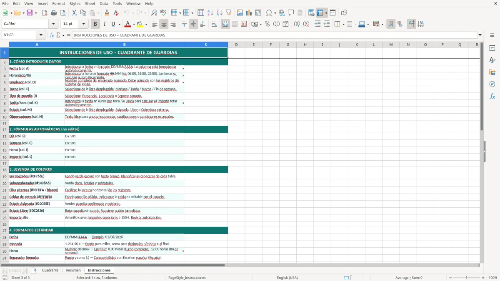Toggle Print Preview icon
The width and height of the screenshot is (500, 281).
pos(63,13)
